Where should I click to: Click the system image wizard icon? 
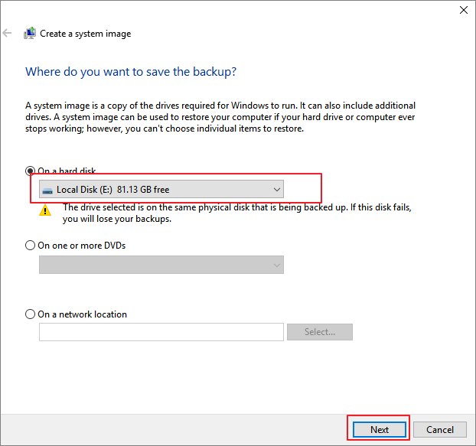30,34
